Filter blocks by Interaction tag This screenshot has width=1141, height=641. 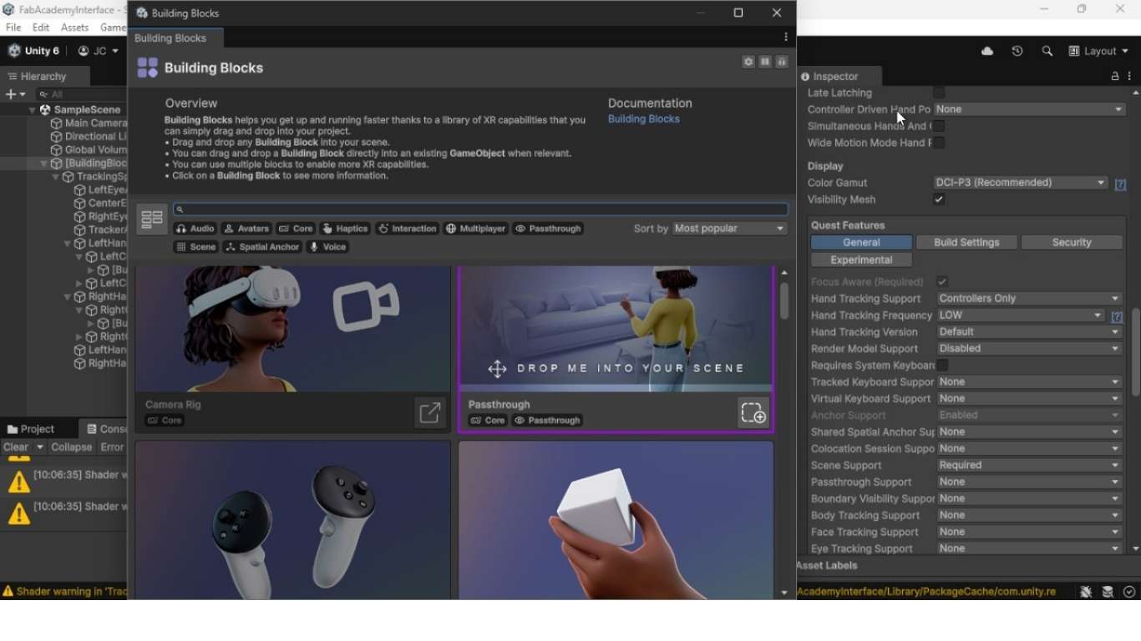tap(408, 229)
